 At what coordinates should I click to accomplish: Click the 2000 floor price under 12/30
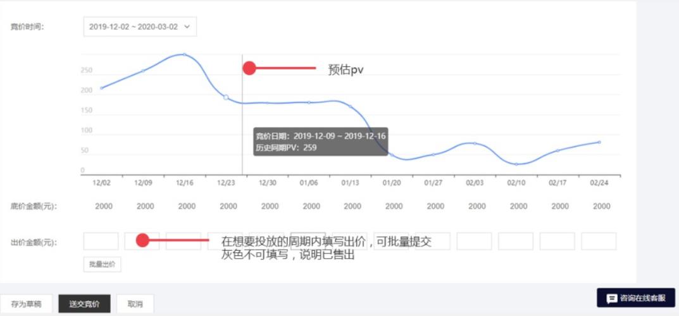(270, 207)
